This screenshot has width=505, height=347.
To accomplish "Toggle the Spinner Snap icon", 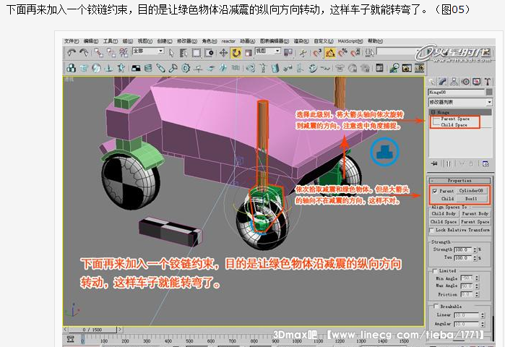I will point(355,53).
